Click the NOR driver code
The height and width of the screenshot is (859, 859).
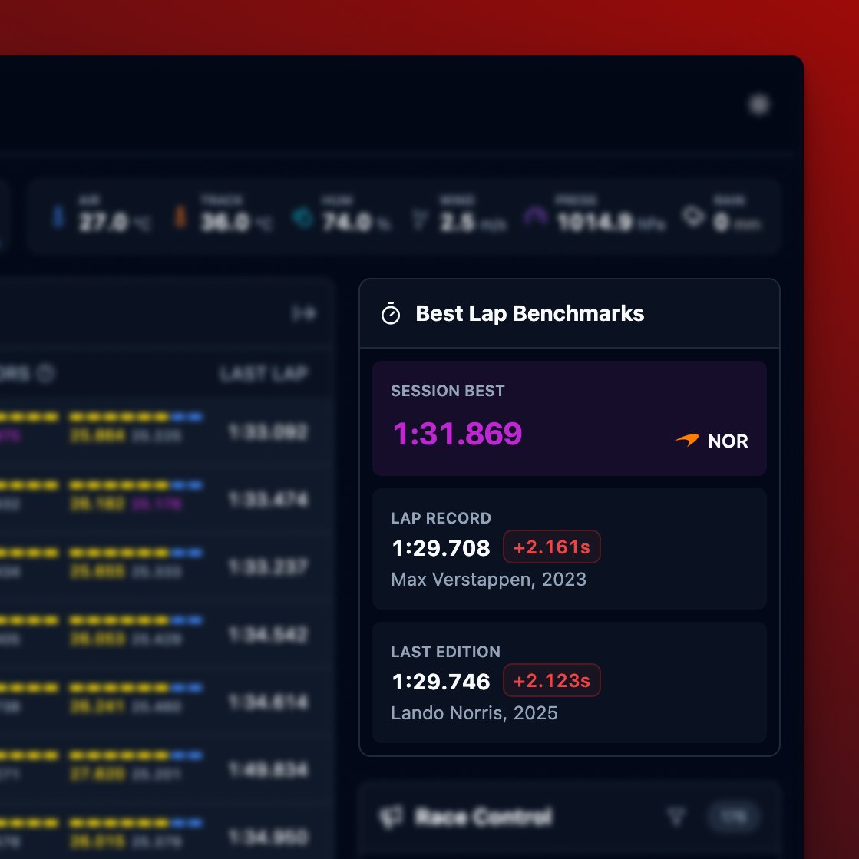pos(728,441)
